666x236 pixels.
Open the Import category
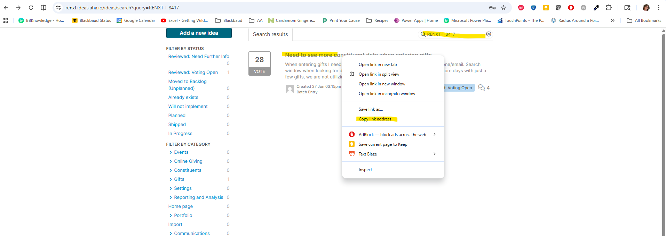(x=175, y=225)
